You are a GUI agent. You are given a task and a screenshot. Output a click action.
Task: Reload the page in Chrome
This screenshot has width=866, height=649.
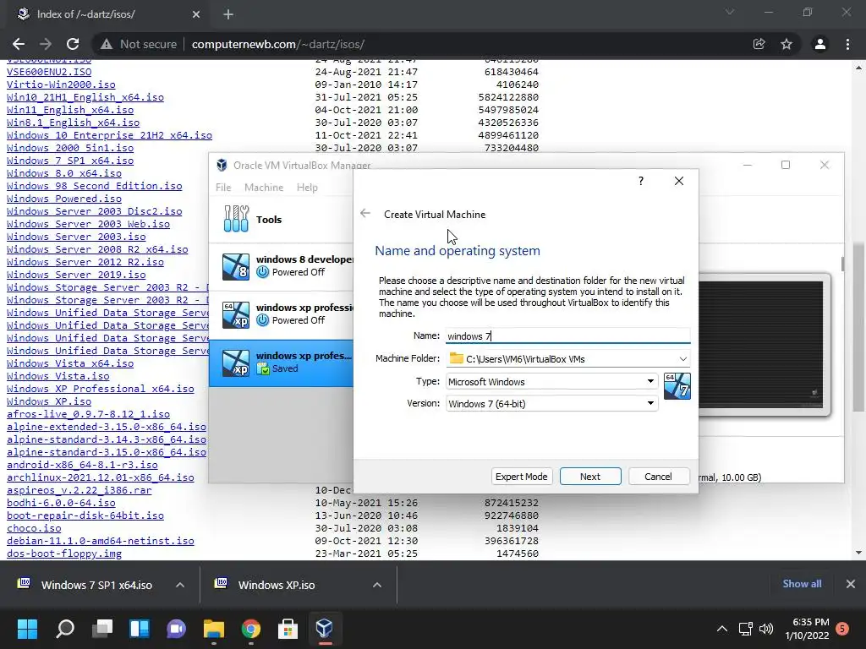[x=73, y=44]
